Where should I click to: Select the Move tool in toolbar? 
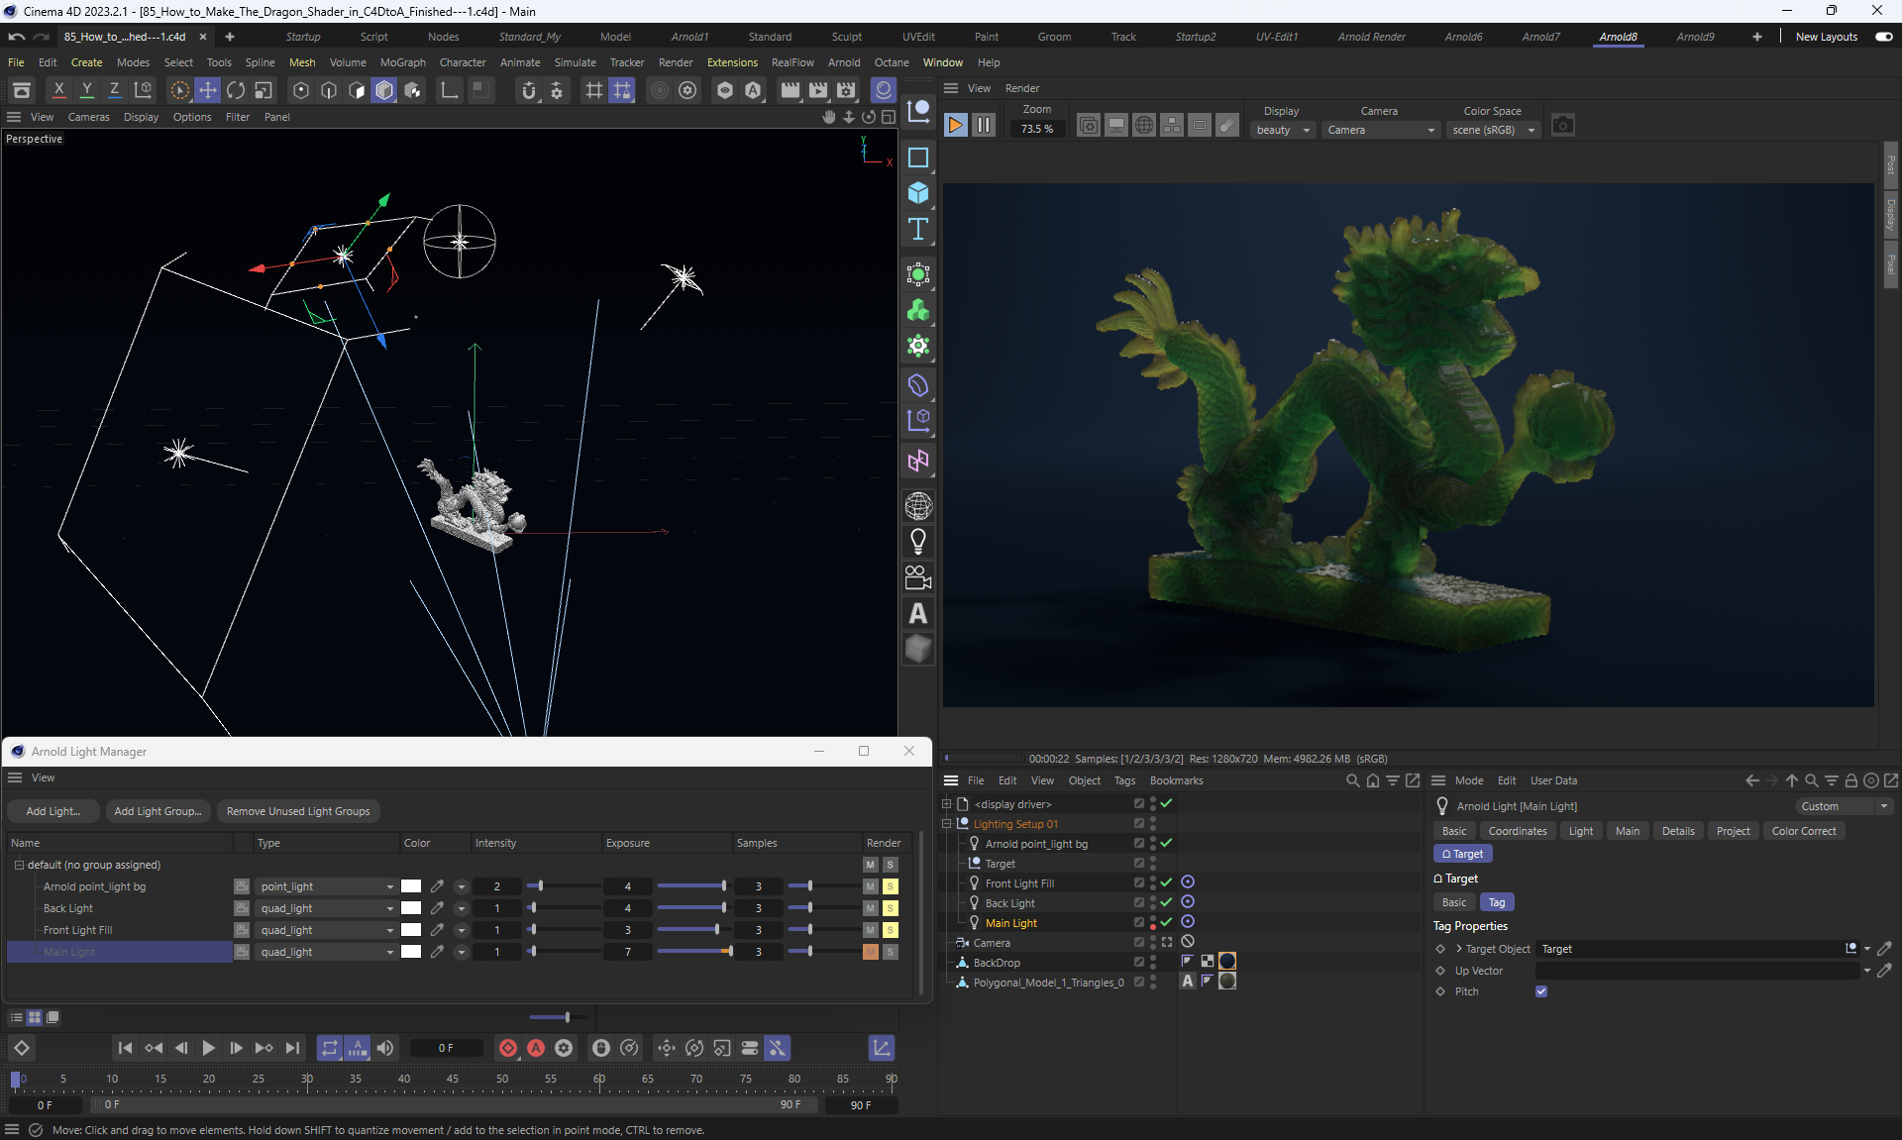(208, 90)
